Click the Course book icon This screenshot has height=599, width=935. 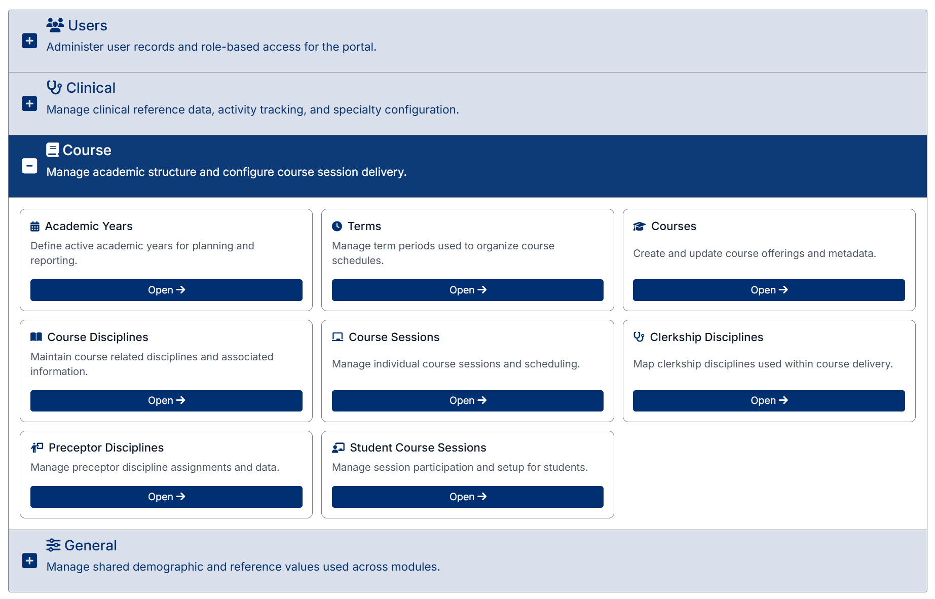(52, 149)
